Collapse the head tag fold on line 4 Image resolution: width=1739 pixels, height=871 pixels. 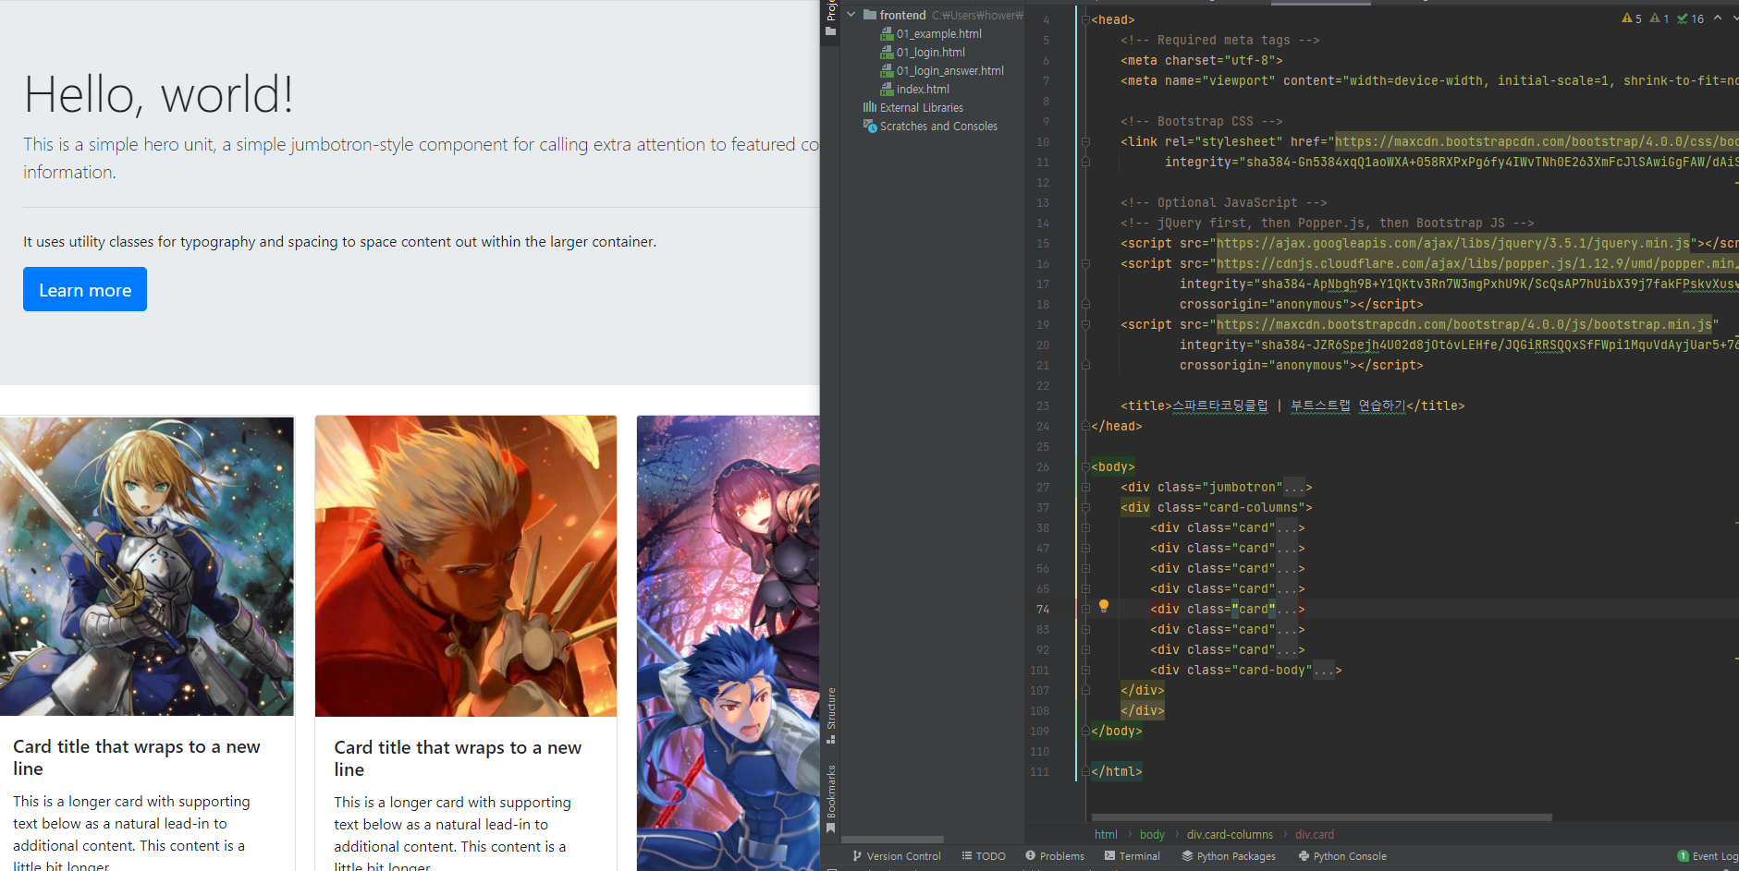pos(1085,19)
